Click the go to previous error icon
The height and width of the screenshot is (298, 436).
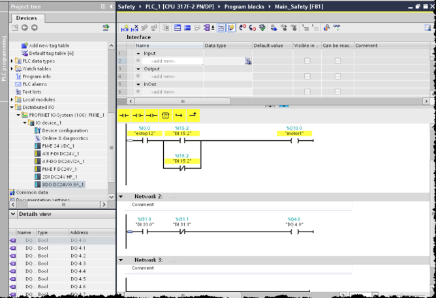[x=242, y=27]
